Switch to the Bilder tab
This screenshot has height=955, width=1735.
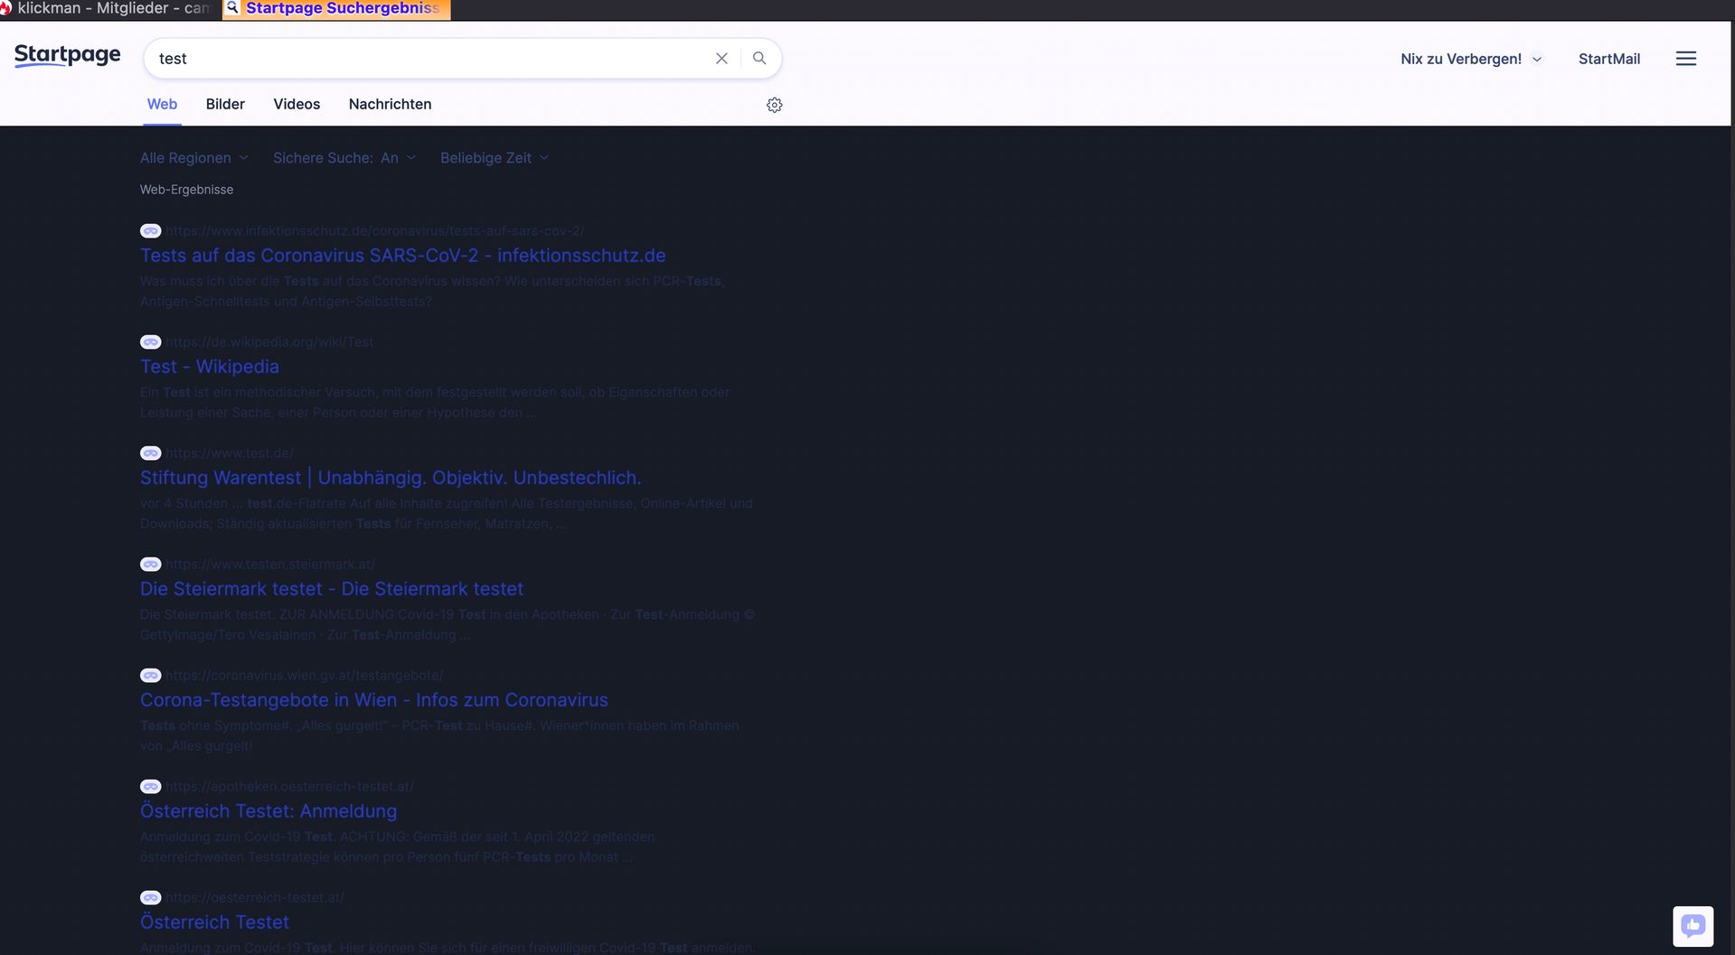point(225,104)
